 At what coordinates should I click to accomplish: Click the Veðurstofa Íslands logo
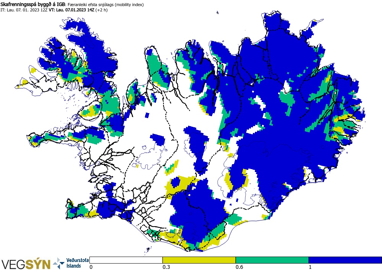[70, 263]
